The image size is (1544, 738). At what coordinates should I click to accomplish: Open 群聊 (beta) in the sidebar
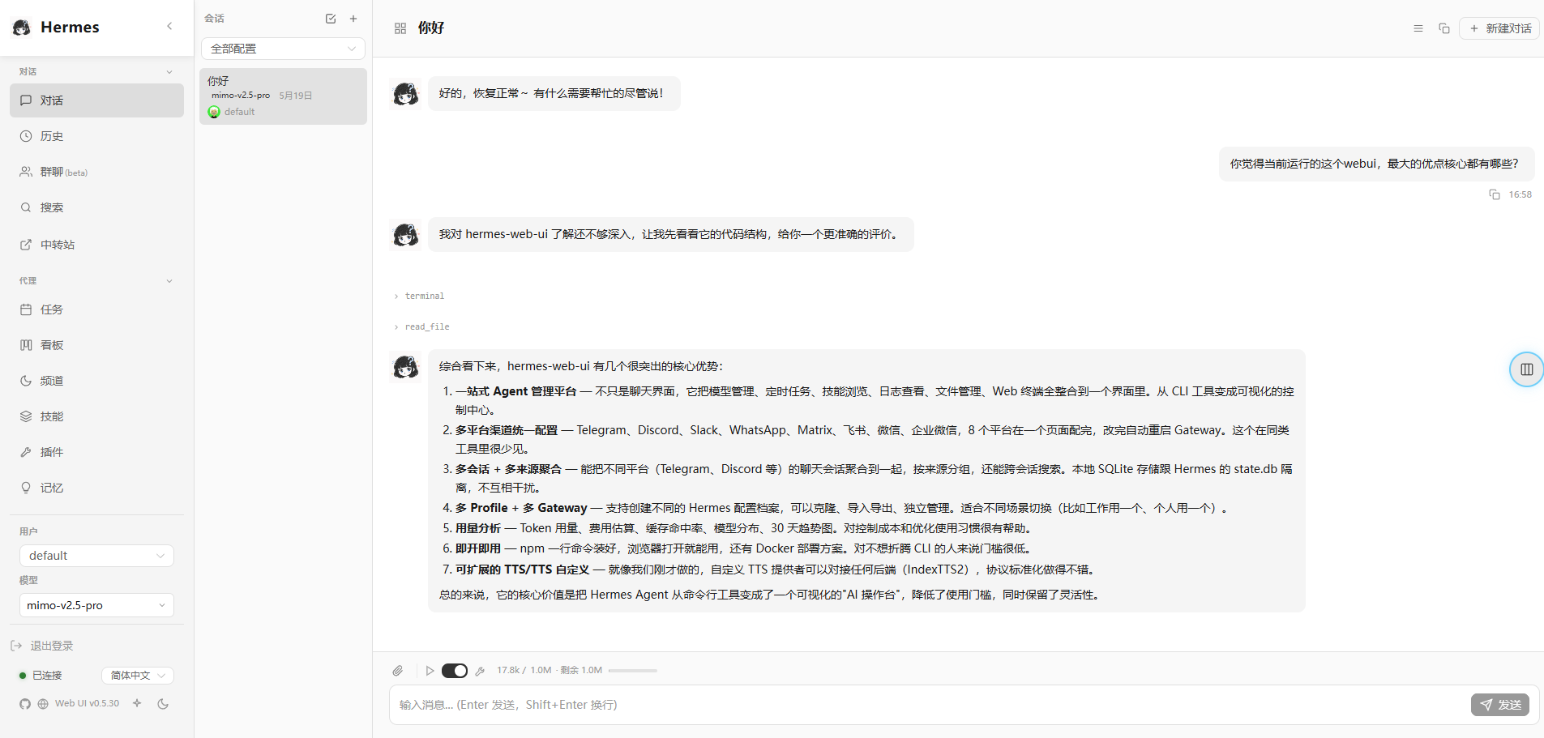point(96,172)
